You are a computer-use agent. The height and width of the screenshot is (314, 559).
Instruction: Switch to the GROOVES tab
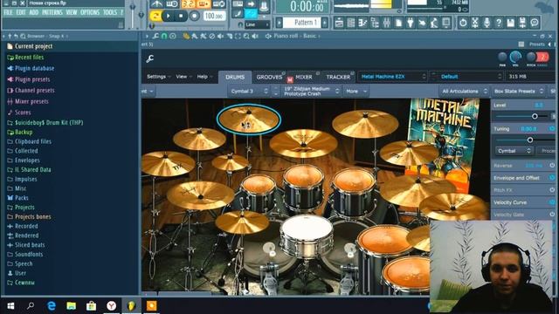coord(269,77)
